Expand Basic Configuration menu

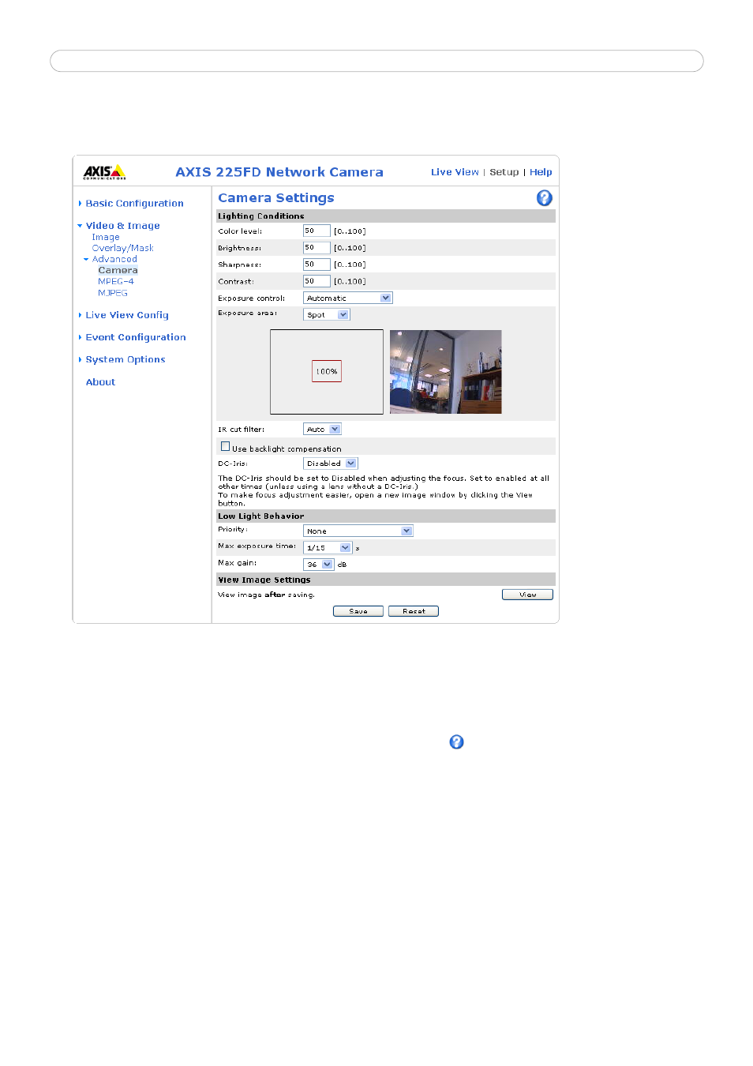pos(134,204)
